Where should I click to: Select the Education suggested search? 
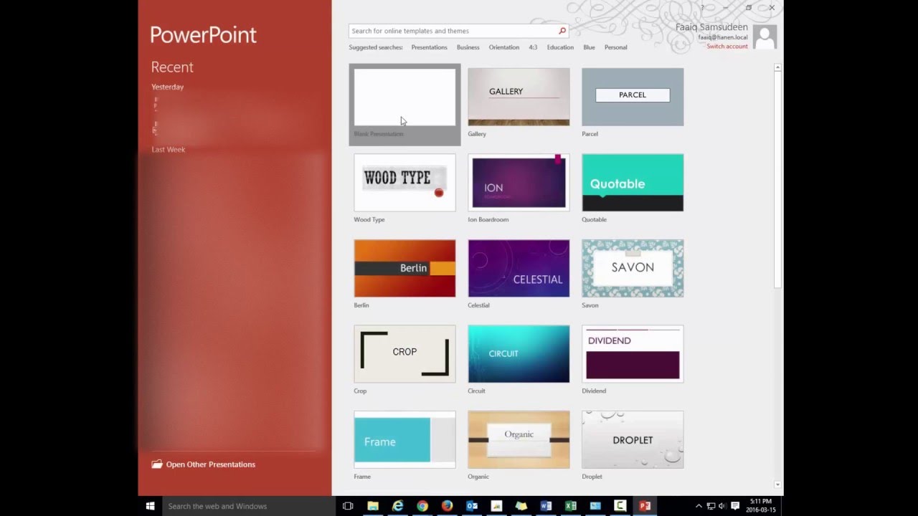[560, 47]
